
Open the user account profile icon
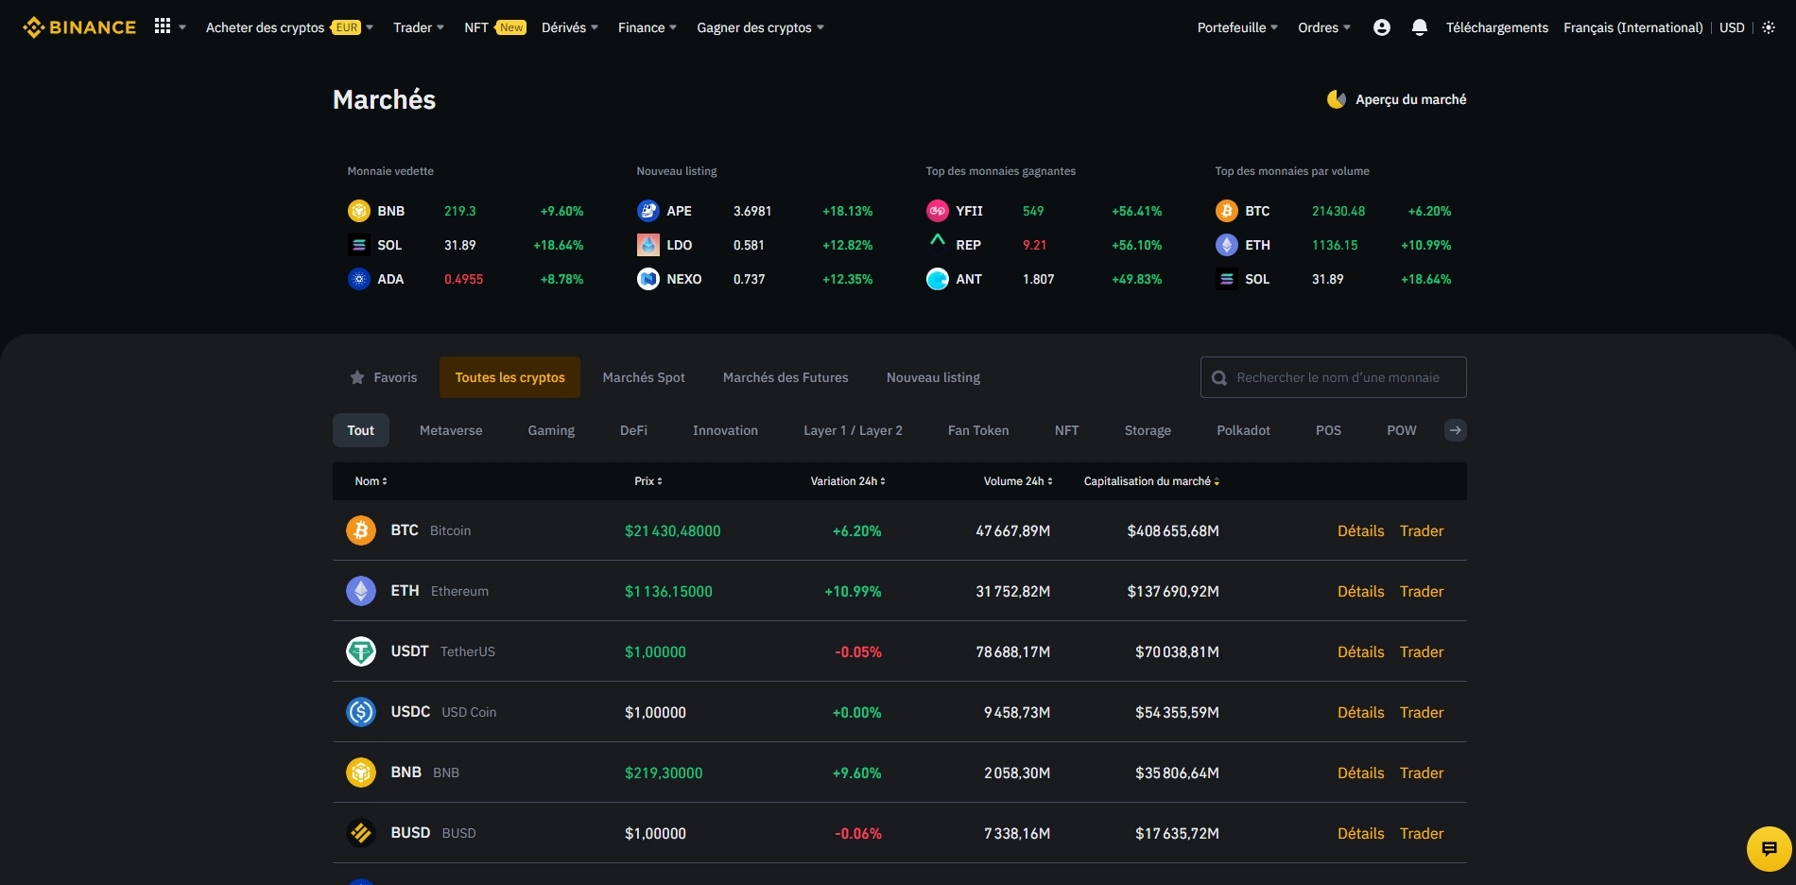pos(1382,27)
